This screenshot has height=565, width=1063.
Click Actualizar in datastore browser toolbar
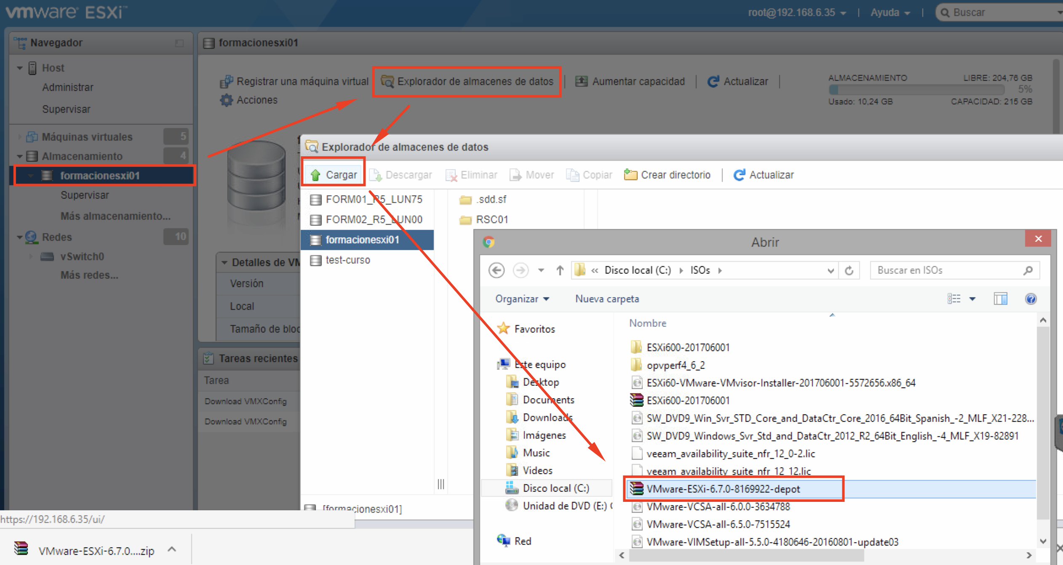[x=764, y=175]
